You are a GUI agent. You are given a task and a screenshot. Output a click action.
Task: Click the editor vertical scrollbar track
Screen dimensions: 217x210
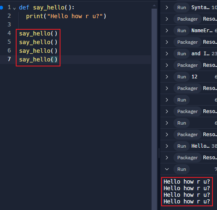pos(154,109)
